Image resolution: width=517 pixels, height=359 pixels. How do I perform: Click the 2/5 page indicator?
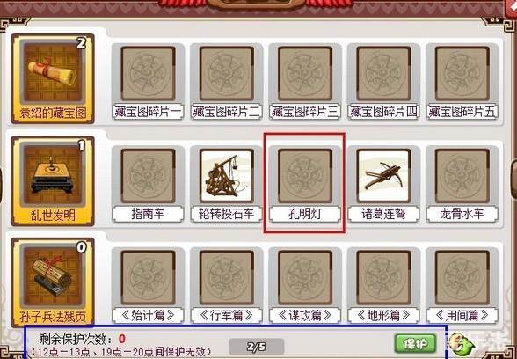pyautogui.click(x=257, y=347)
